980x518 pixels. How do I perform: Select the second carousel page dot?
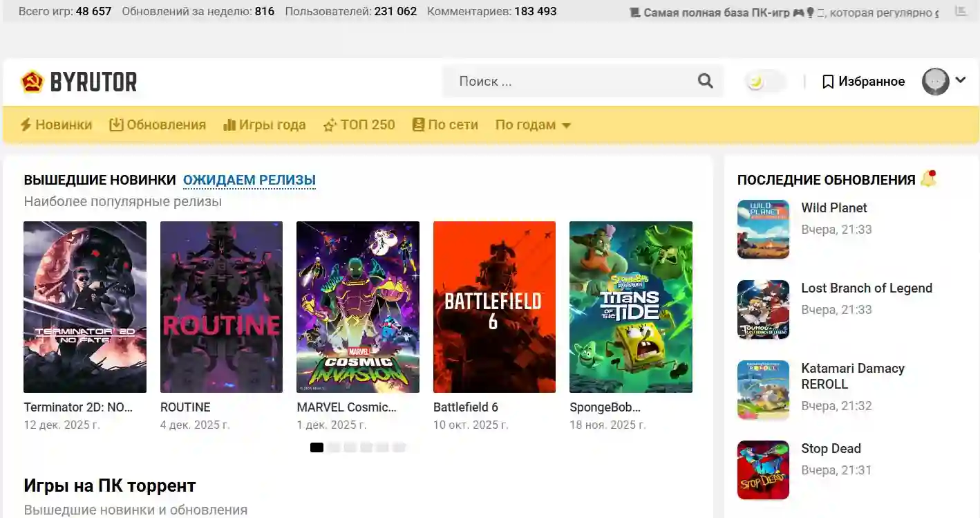(334, 447)
